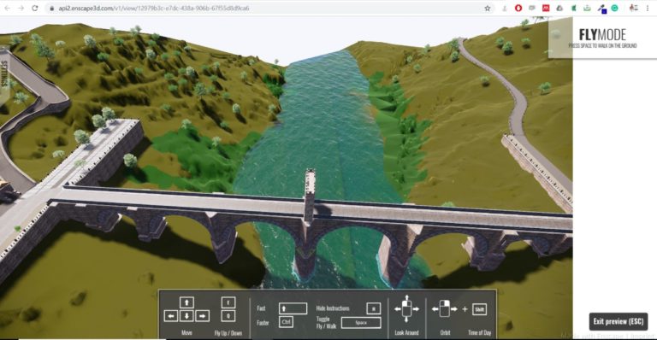Click 'Press space to walk on the ground' hint
Viewport: 657px width, 340px height.
pos(602,45)
